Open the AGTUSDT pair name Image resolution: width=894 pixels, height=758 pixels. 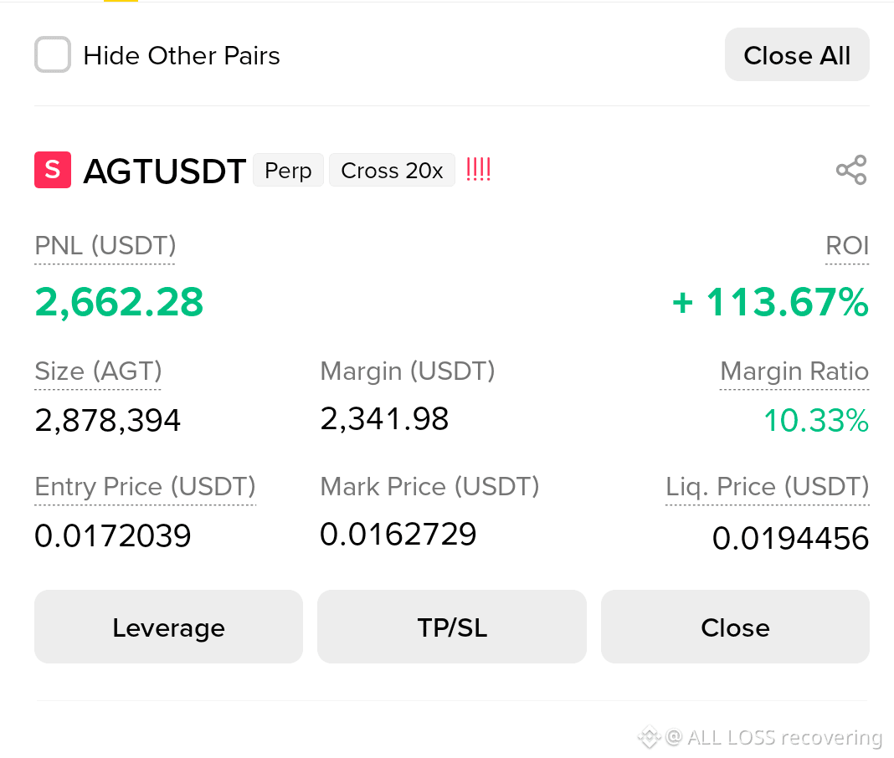164,171
